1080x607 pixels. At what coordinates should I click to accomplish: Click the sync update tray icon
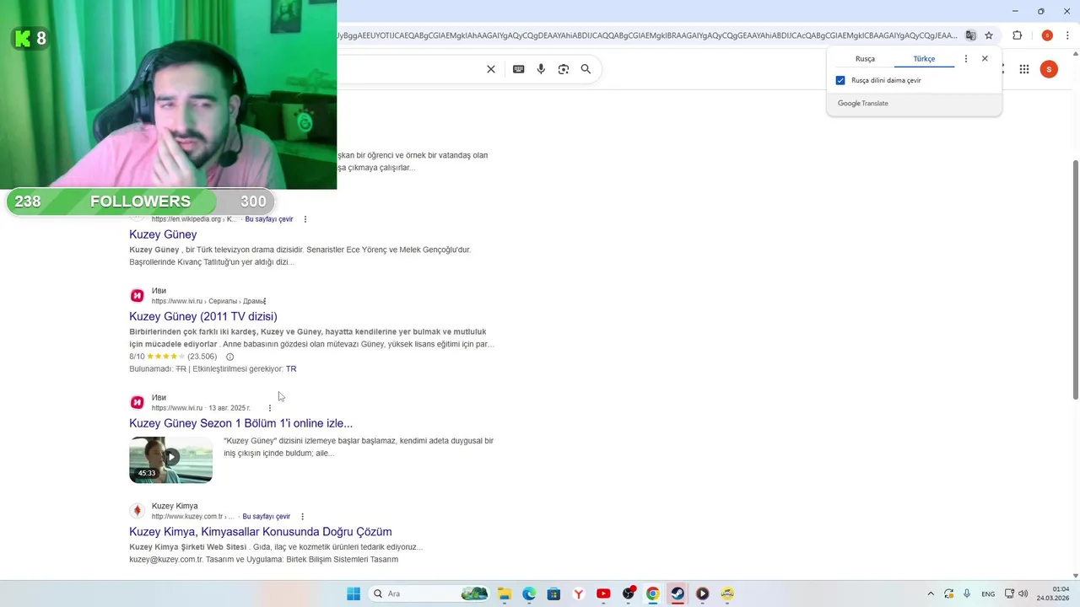(949, 594)
